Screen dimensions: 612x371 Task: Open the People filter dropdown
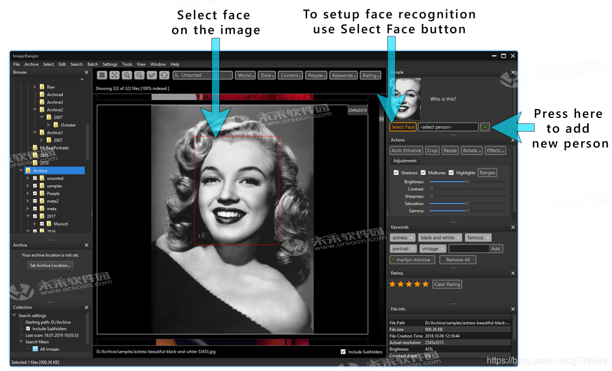[316, 75]
